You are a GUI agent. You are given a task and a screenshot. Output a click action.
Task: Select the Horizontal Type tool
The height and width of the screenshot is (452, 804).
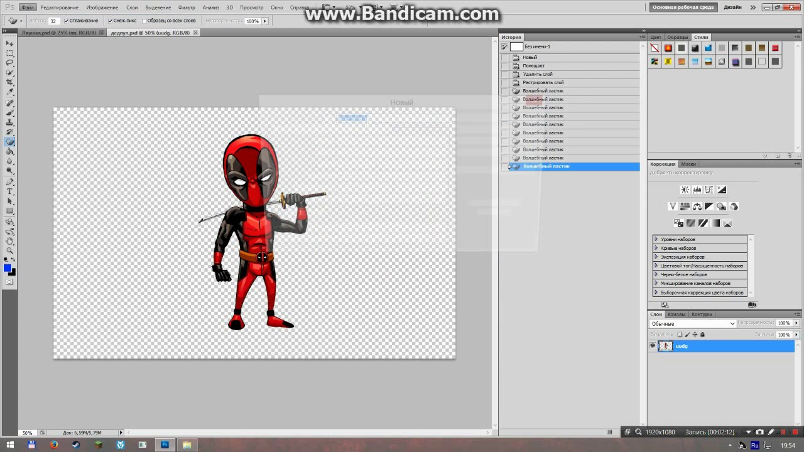coord(10,191)
